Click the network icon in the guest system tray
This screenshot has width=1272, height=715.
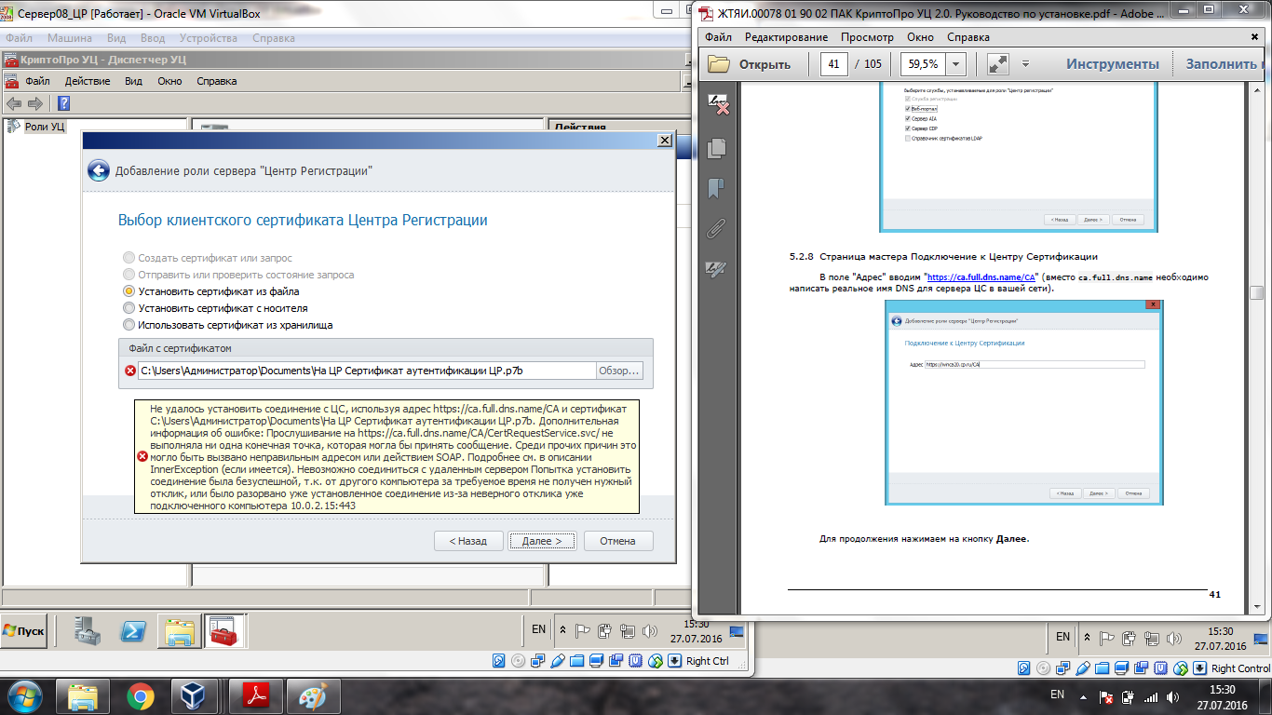pyautogui.click(x=626, y=630)
